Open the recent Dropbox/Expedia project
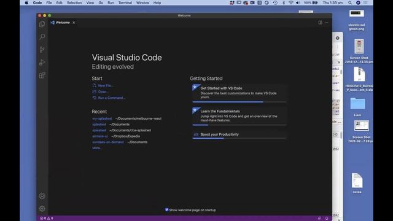The width and height of the screenshot is (393, 221). (100, 136)
